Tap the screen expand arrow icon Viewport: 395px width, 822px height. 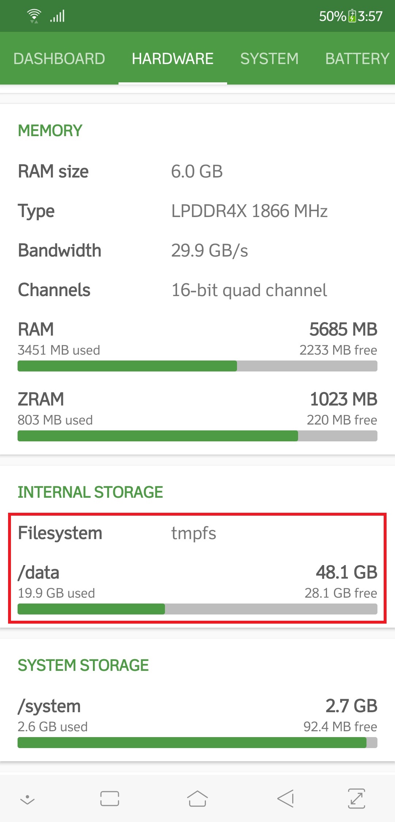tap(357, 798)
